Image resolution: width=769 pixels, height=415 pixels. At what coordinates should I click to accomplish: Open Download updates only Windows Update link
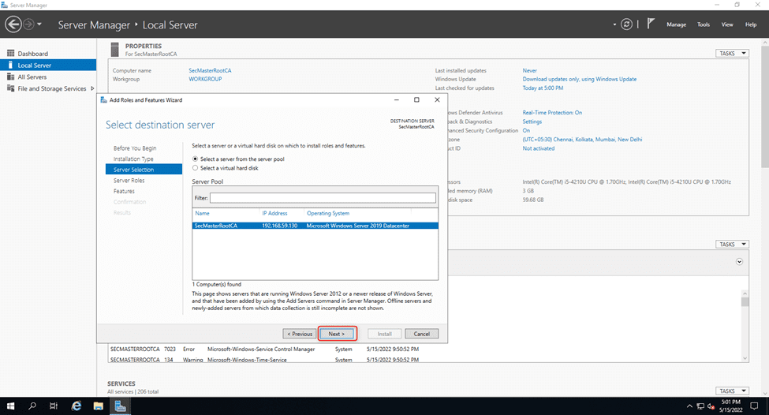(x=579, y=79)
